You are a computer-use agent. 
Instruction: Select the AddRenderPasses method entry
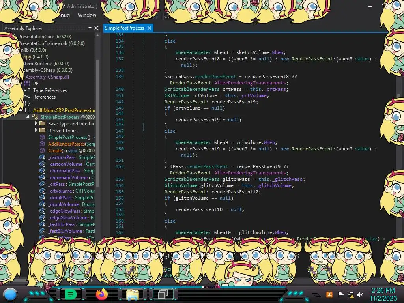(x=71, y=144)
